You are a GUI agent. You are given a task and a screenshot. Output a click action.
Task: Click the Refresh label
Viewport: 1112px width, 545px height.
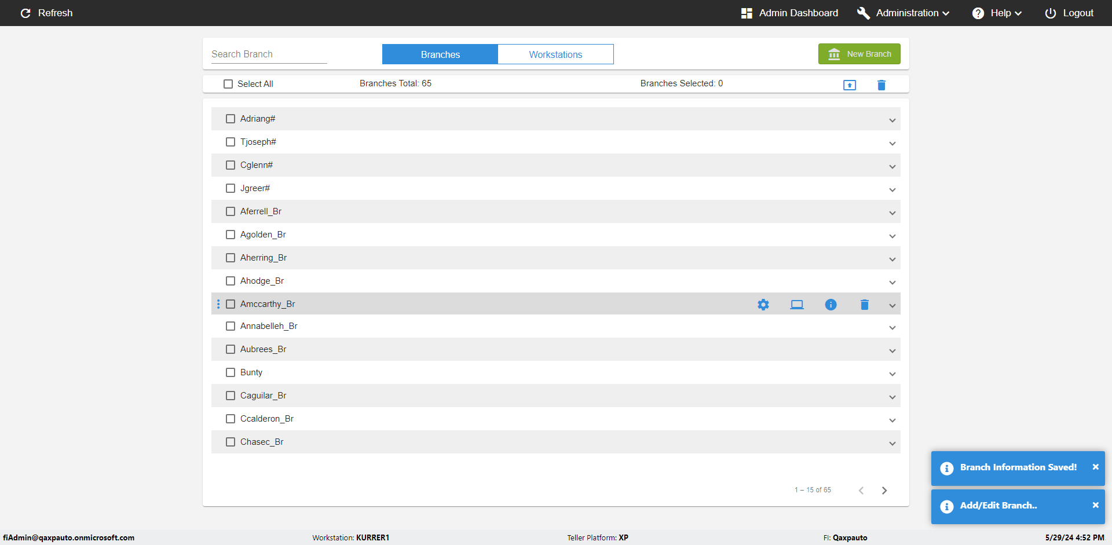55,13
